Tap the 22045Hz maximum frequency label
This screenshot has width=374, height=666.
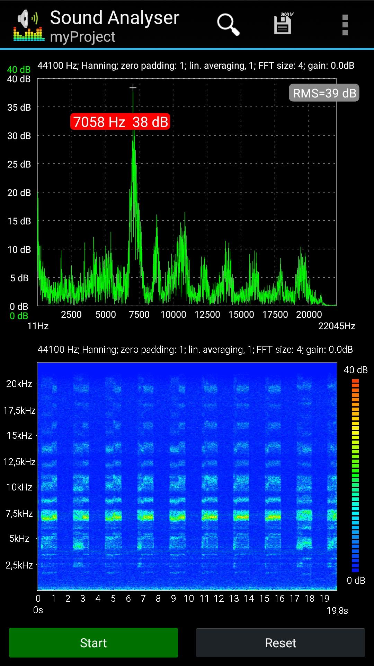pos(337,326)
